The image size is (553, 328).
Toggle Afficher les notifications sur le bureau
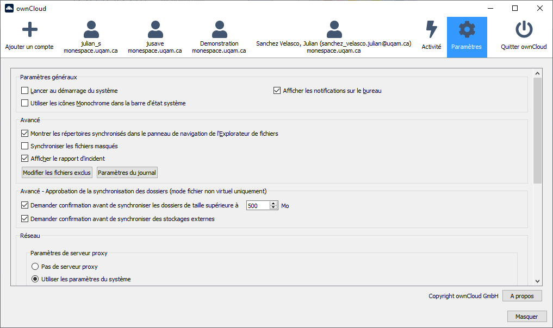coord(277,91)
